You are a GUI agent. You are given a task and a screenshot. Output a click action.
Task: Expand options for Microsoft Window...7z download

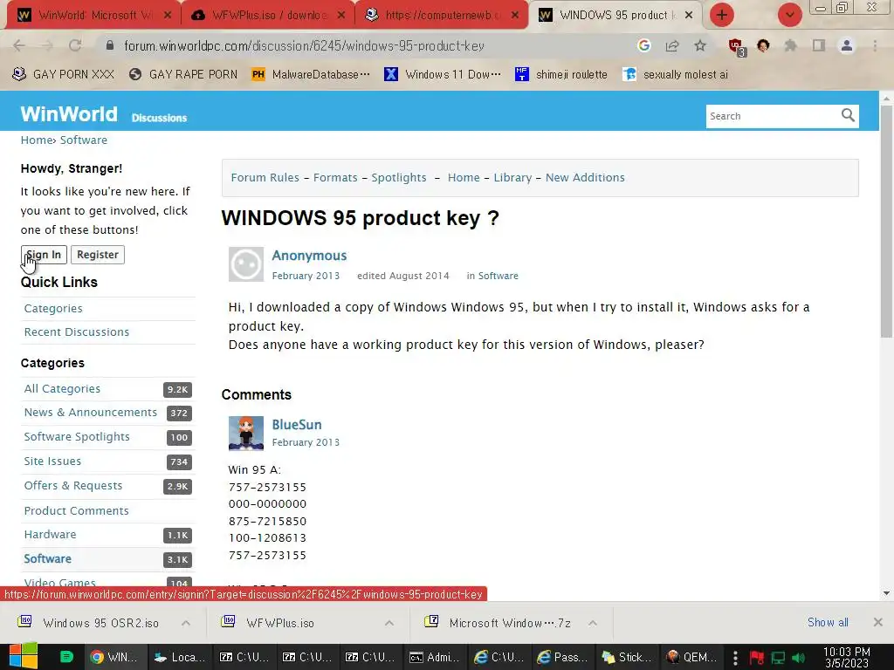tap(593, 623)
